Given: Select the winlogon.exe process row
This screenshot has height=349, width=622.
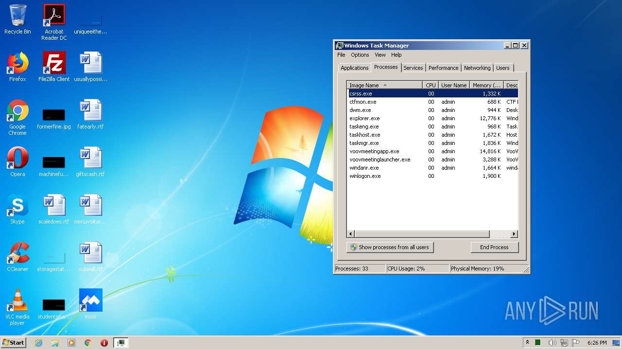Looking at the screenshot, I should pyautogui.click(x=433, y=176).
